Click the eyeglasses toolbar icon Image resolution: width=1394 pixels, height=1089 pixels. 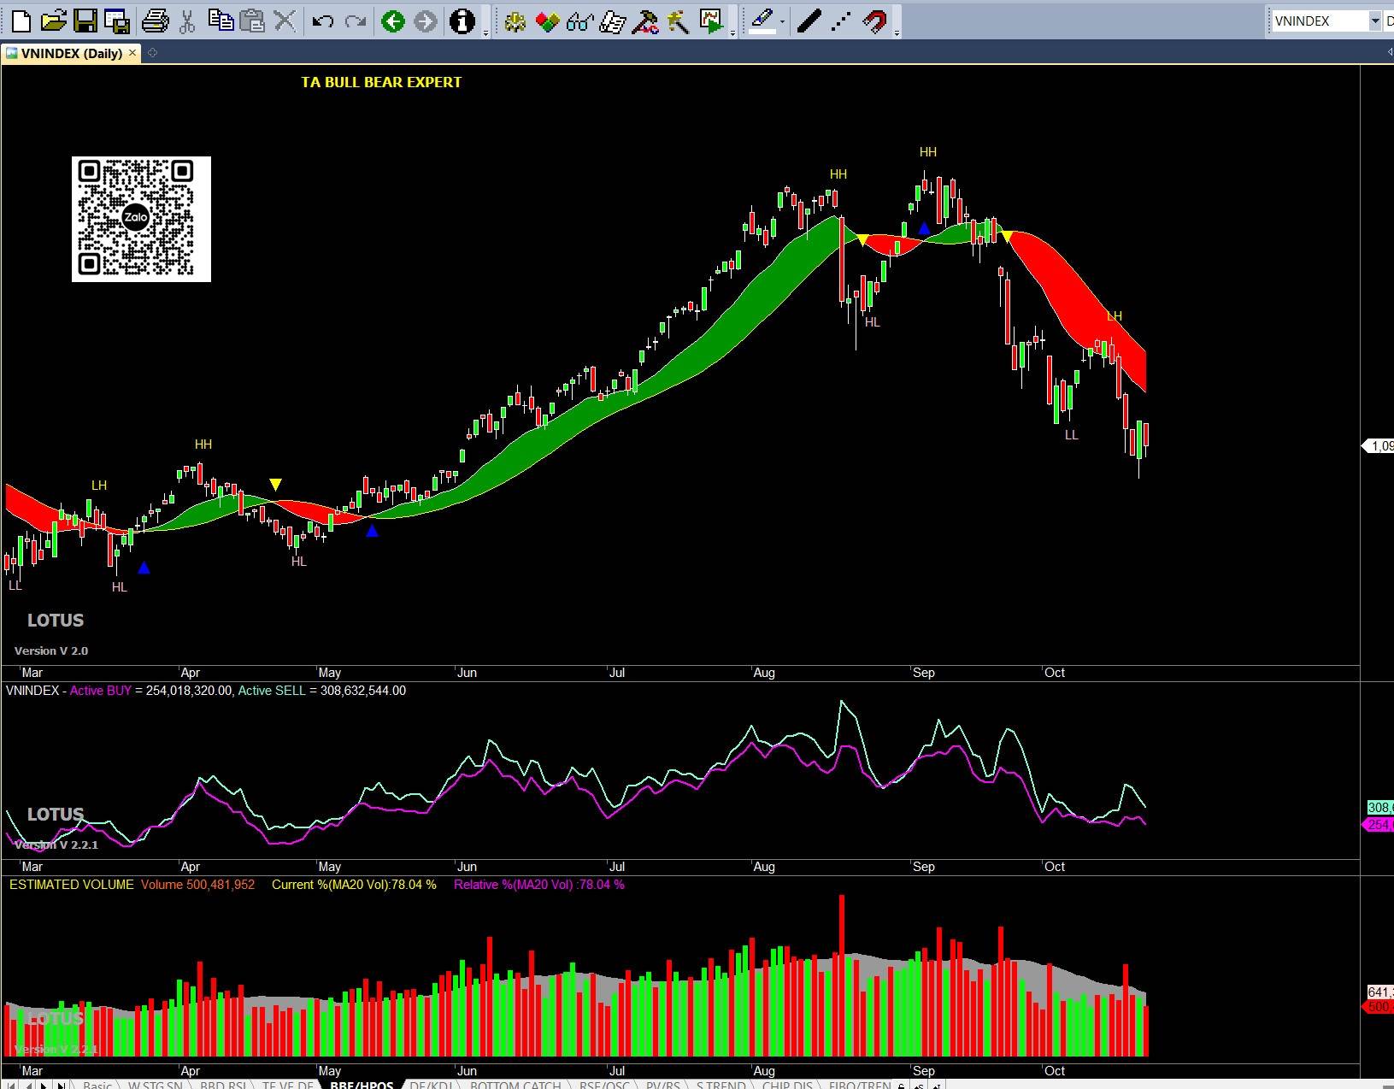point(580,21)
